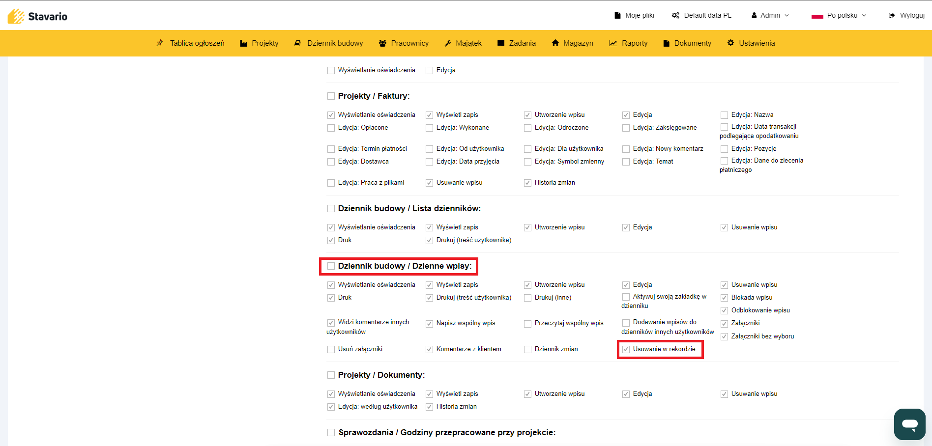Open Moje pliki link
932x446 pixels.
[640, 15]
